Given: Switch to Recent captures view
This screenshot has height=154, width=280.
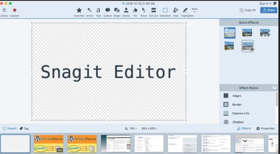Looking at the screenshot, I should point(10,129).
